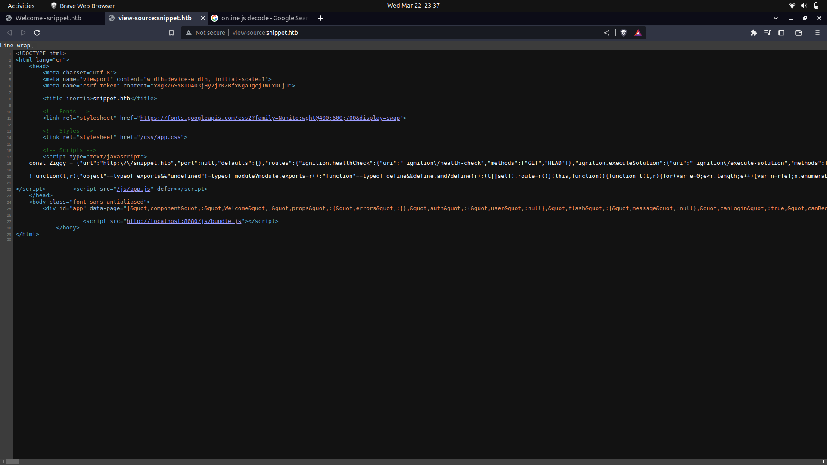
Task: Open the extensions puzzle icon
Action: tap(754, 32)
